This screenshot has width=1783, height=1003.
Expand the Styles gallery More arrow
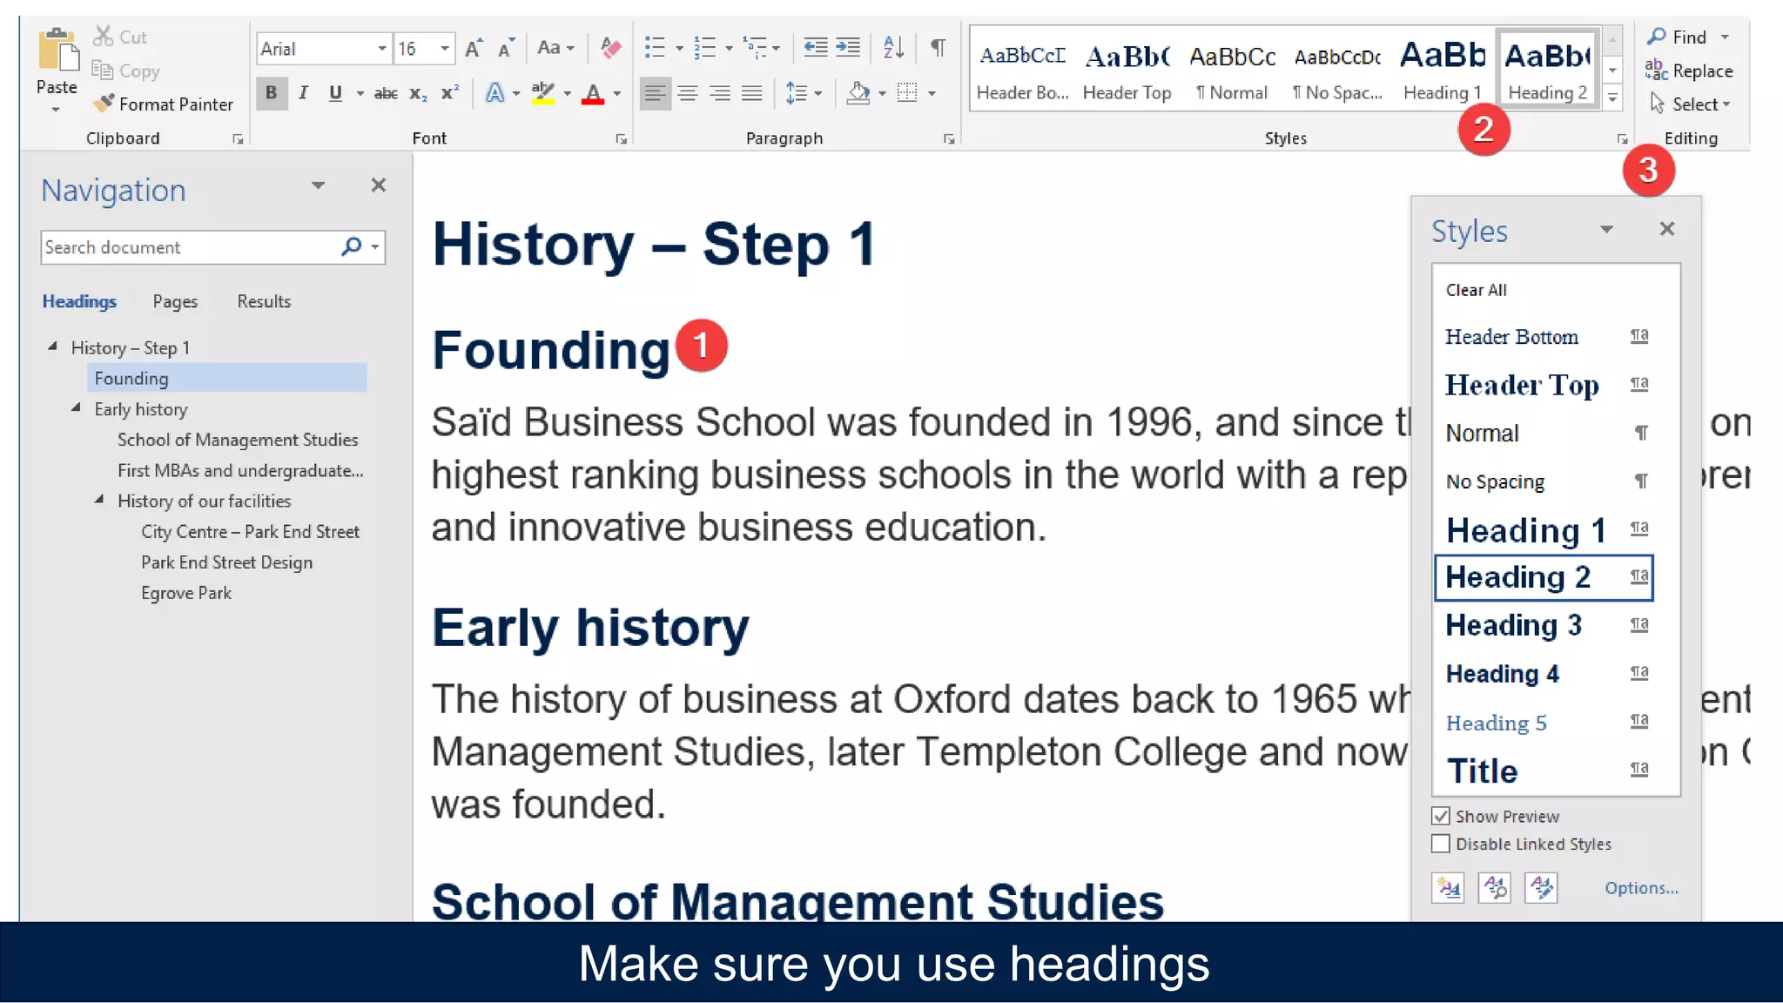coord(1612,98)
